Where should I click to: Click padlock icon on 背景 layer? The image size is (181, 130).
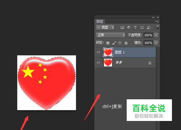coord(150,62)
